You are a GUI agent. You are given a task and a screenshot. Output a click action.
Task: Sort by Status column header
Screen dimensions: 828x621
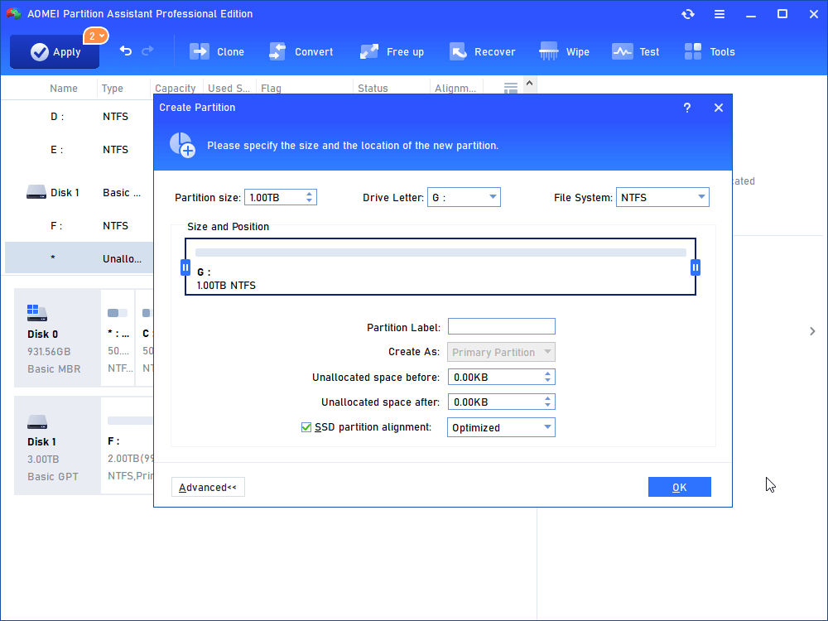pyautogui.click(x=373, y=89)
